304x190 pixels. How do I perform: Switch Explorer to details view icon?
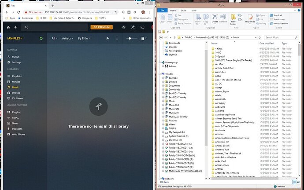point(294,182)
